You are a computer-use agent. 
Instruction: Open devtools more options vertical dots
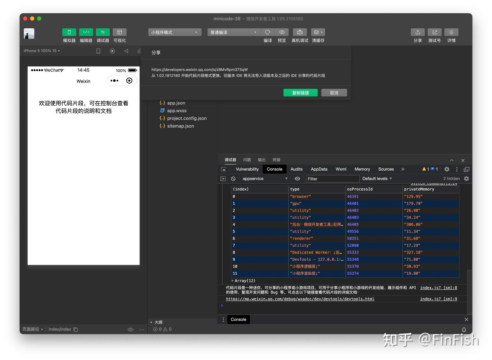tap(457, 169)
